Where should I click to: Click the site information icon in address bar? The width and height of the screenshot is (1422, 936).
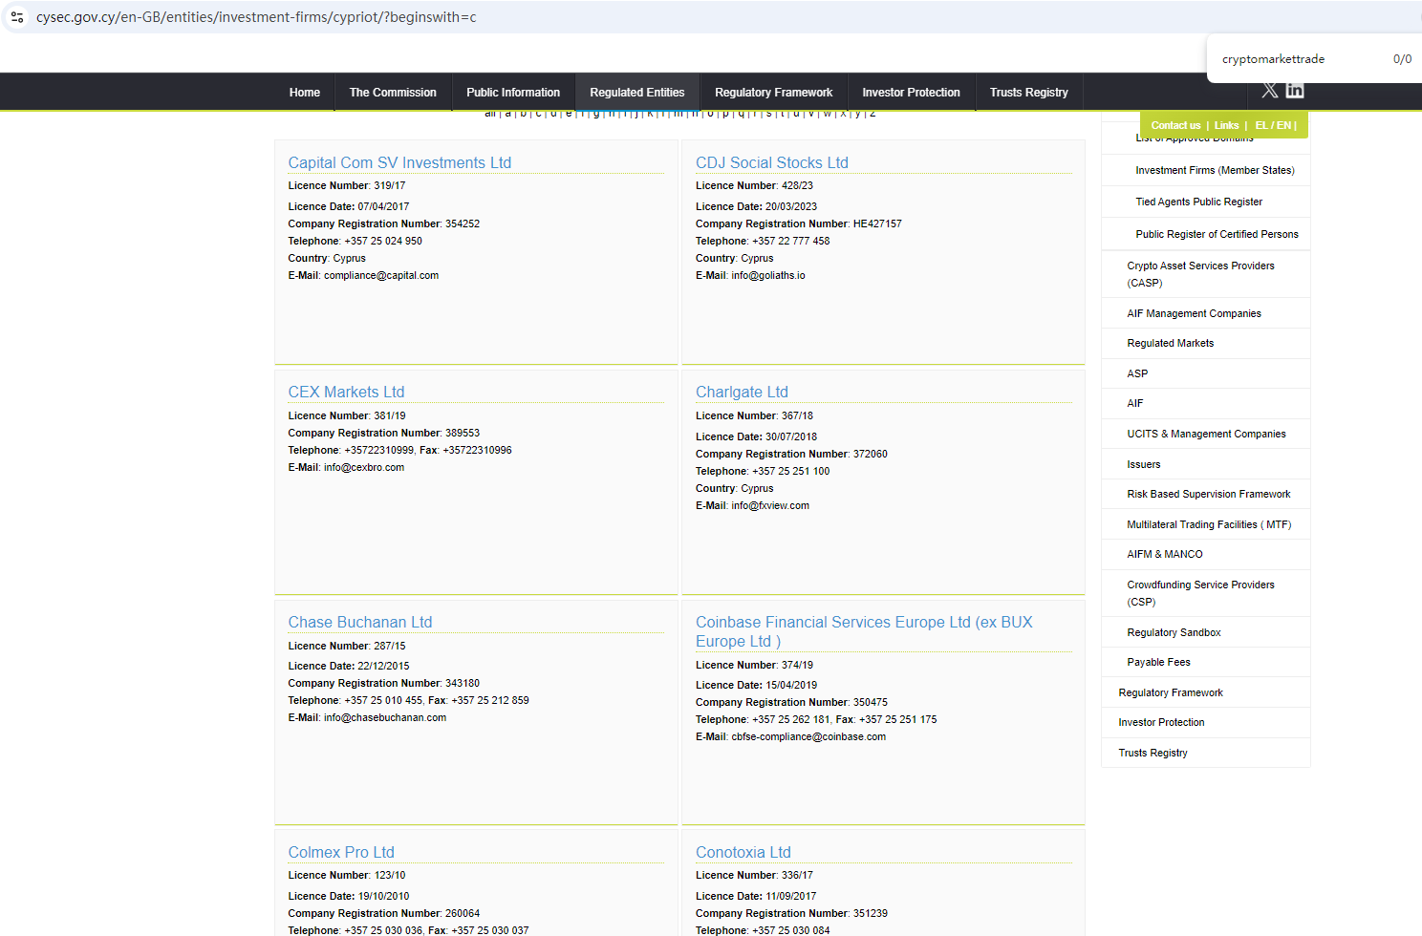click(x=17, y=17)
